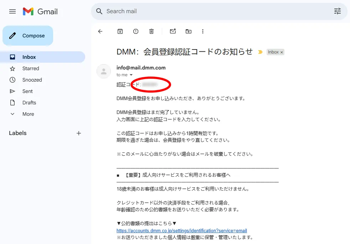
Task: Toggle the yellow importance marker
Action: point(260,52)
